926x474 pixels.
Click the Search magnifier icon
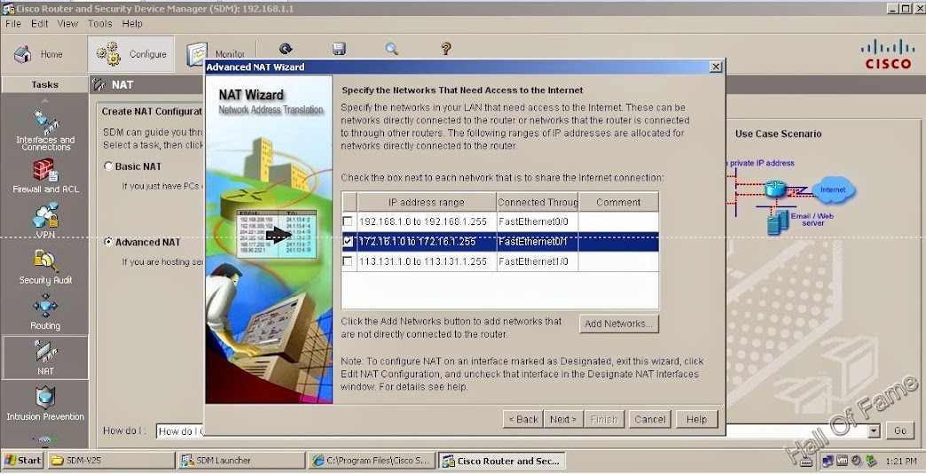391,49
